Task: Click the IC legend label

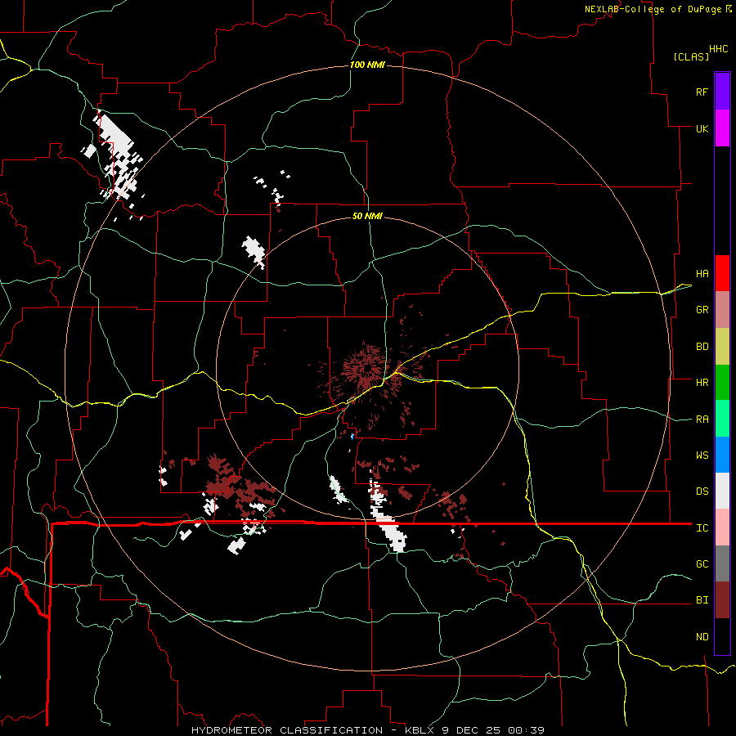Action: pyautogui.click(x=702, y=528)
